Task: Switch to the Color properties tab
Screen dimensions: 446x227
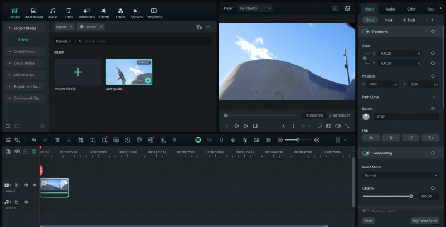Action: click(411, 9)
